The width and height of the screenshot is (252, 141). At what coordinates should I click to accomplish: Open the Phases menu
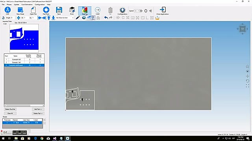pyautogui.click(x=9, y=5)
